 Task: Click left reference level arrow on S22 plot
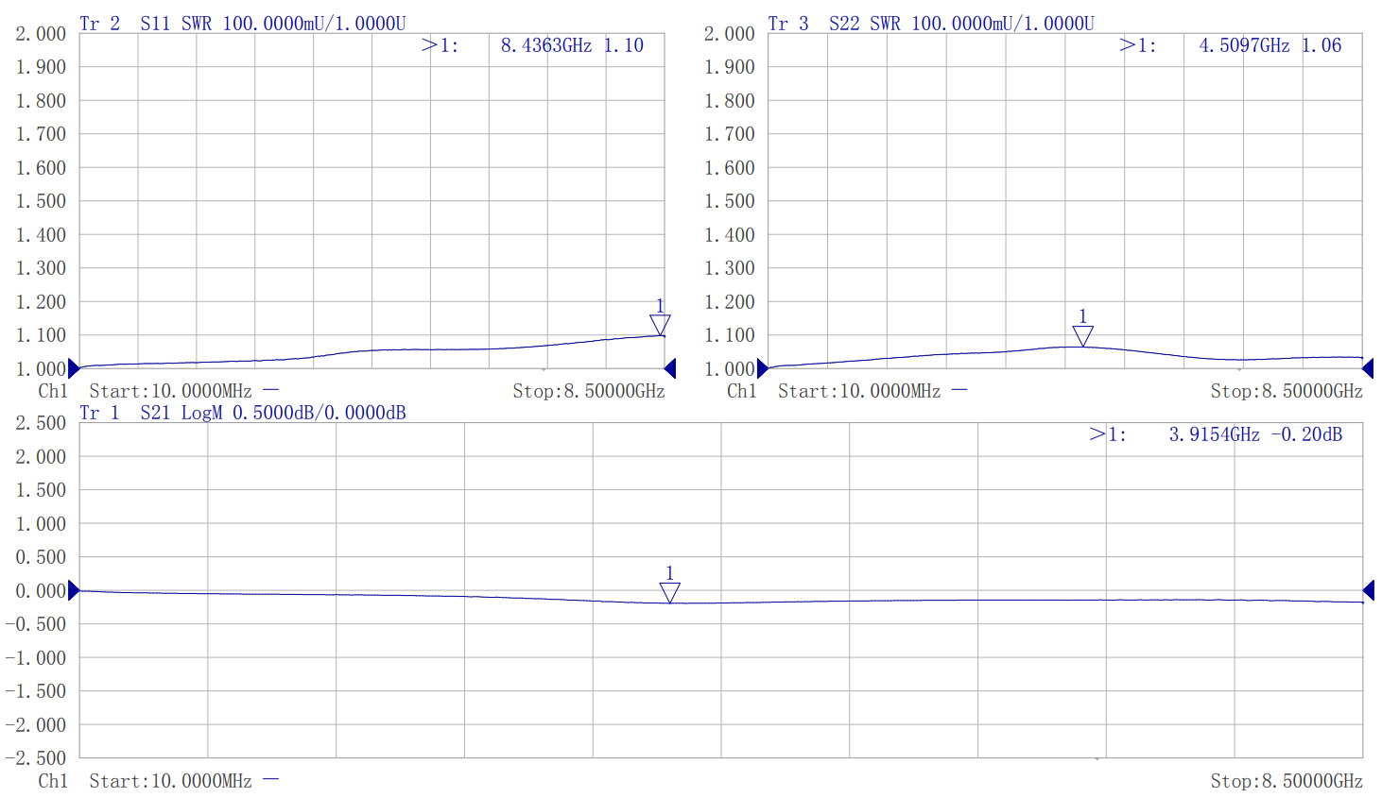[762, 368]
